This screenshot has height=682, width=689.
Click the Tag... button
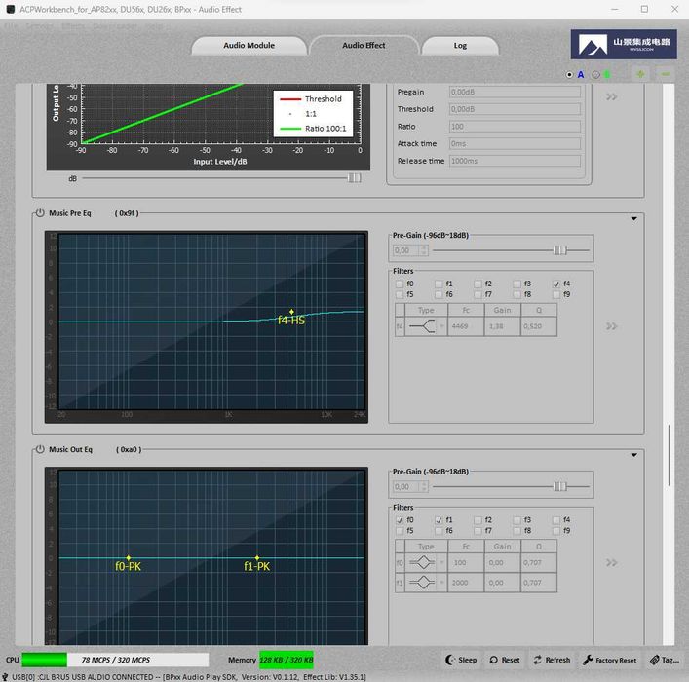[664, 660]
